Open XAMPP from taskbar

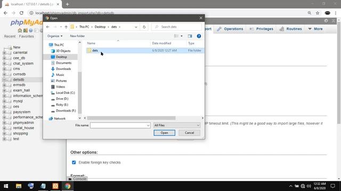55,186
